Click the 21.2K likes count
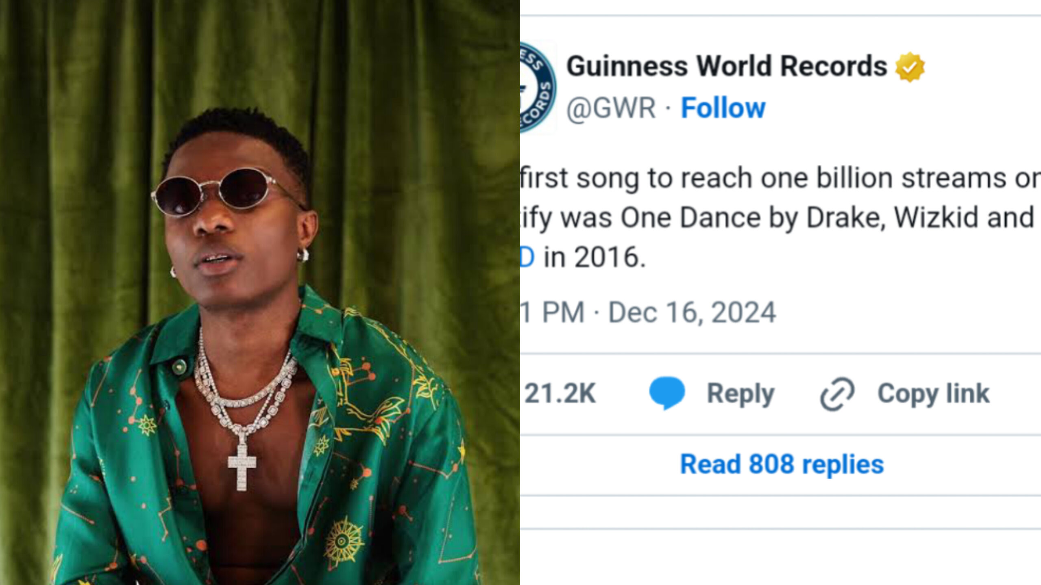Image resolution: width=1041 pixels, height=585 pixels. pyautogui.click(x=560, y=393)
